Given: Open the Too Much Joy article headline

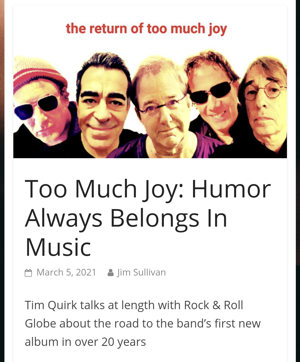Looking at the screenshot, I should [x=147, y=218].
